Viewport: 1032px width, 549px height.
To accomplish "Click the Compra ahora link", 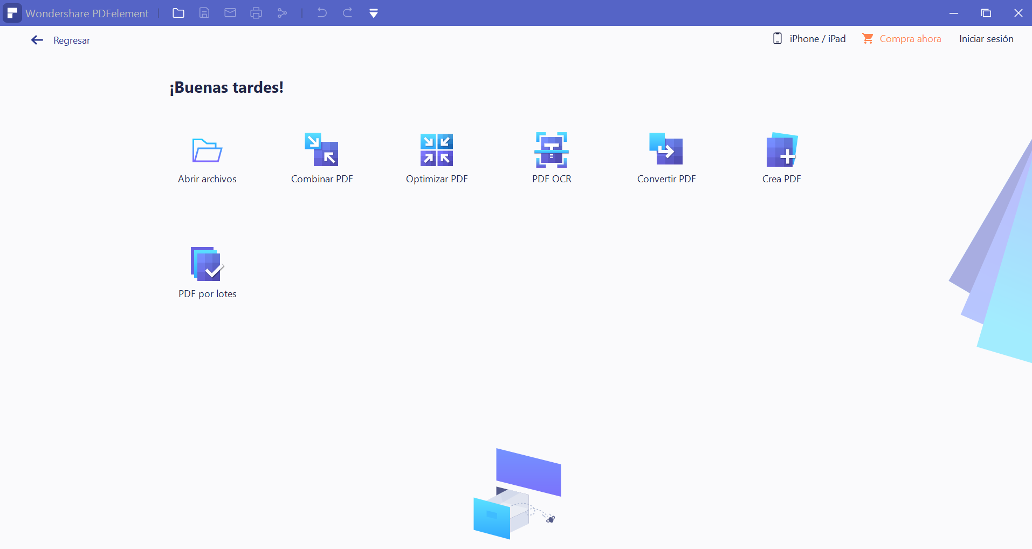I will tap(910, 38).
